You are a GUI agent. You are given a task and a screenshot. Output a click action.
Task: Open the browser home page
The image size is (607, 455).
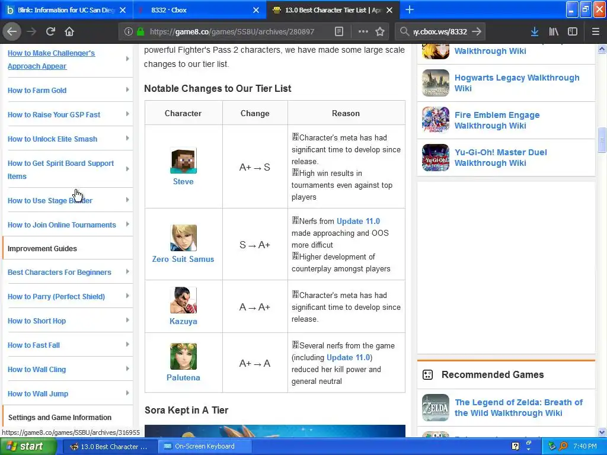[69, 31]
